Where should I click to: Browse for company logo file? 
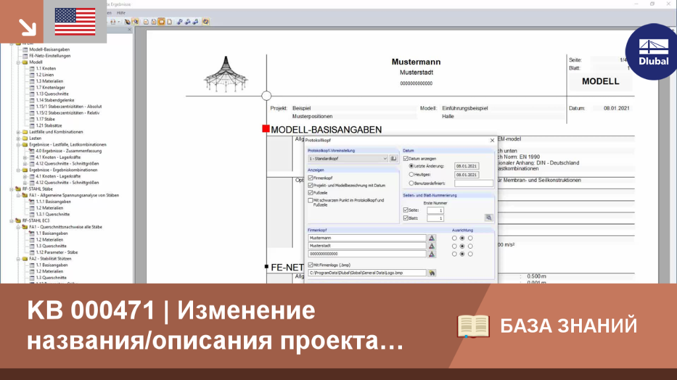[x=431, y=272]
